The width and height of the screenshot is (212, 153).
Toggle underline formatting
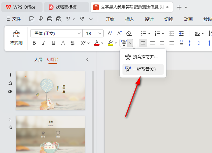click(x=54, y=43)
